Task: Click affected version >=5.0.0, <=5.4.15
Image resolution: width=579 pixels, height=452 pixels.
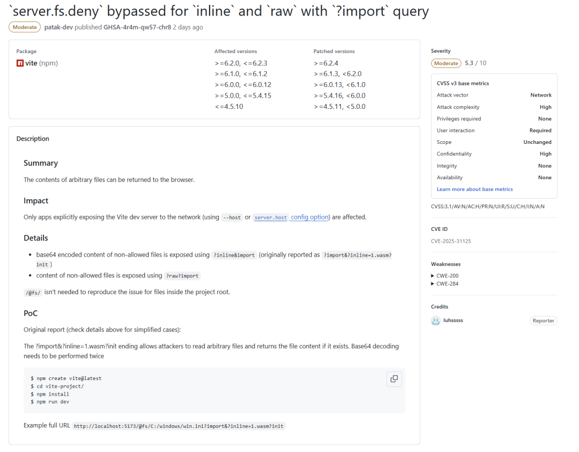Action: 243,96
